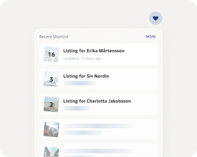Open the MORE shortlist link
Viewport: 197px width, 157px height.
click(x=151, y=37)
